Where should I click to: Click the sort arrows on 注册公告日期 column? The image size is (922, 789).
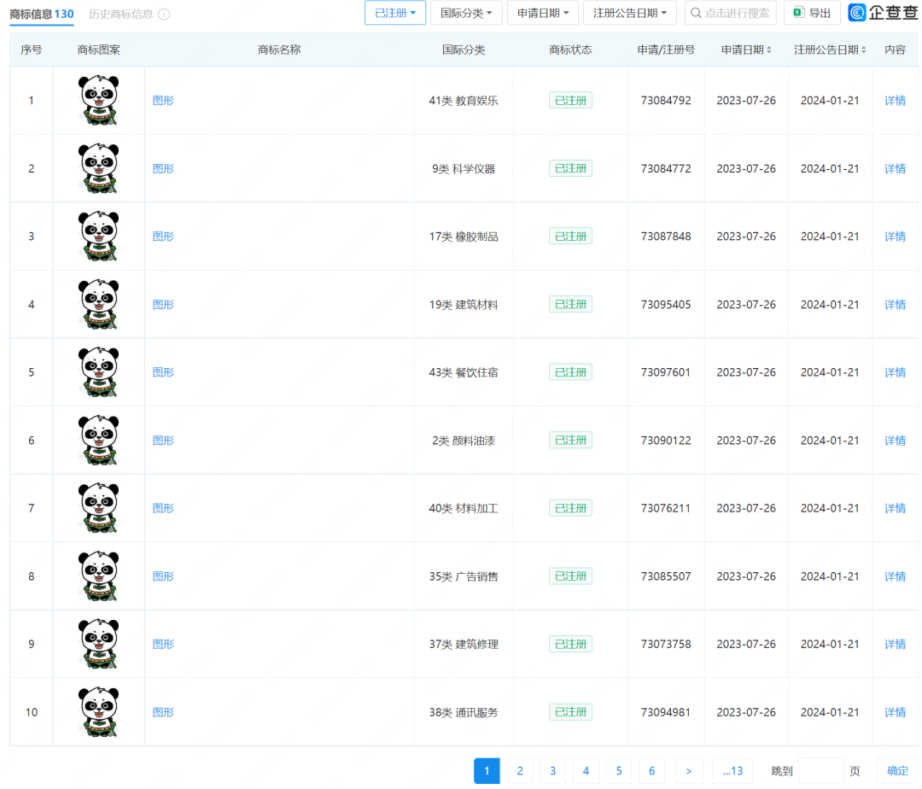864,50
